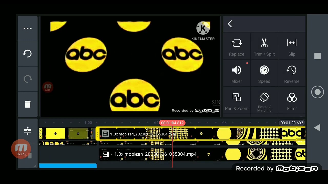Image resolution: width=328 pixels, height=184 pixels.
Task: Tap the Android home circle button
Action: coord(317,92)
